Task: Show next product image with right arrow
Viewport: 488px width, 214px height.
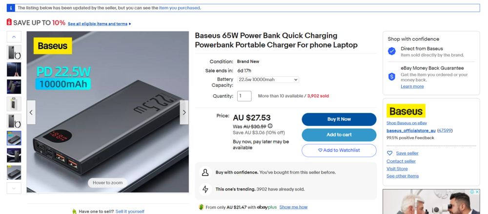Action: (184, 112)
